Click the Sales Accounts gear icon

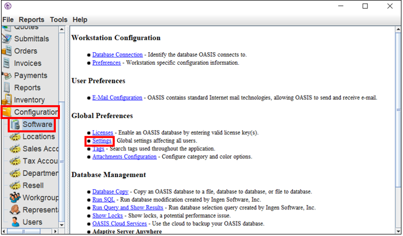coord(15,149)
